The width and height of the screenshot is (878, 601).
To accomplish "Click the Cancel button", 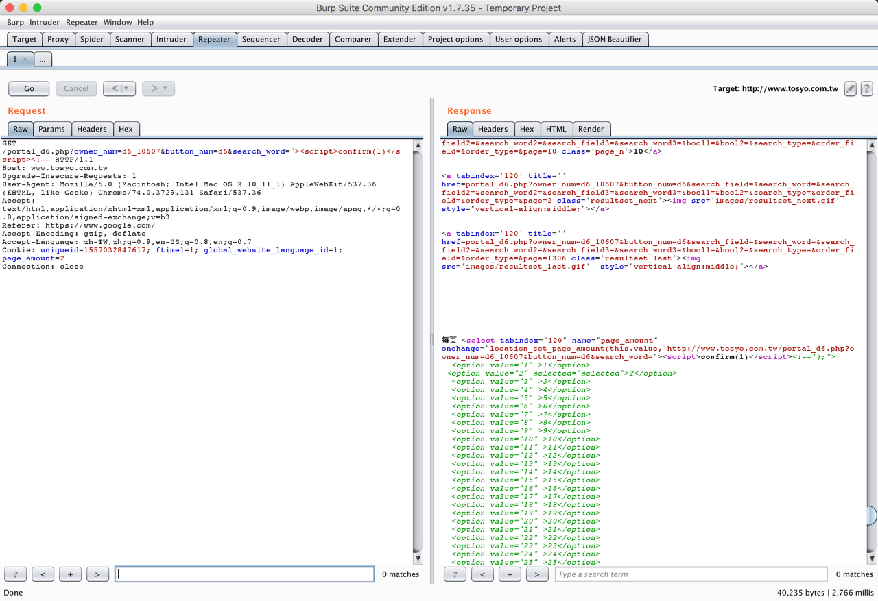I will [x=76, y=88].
